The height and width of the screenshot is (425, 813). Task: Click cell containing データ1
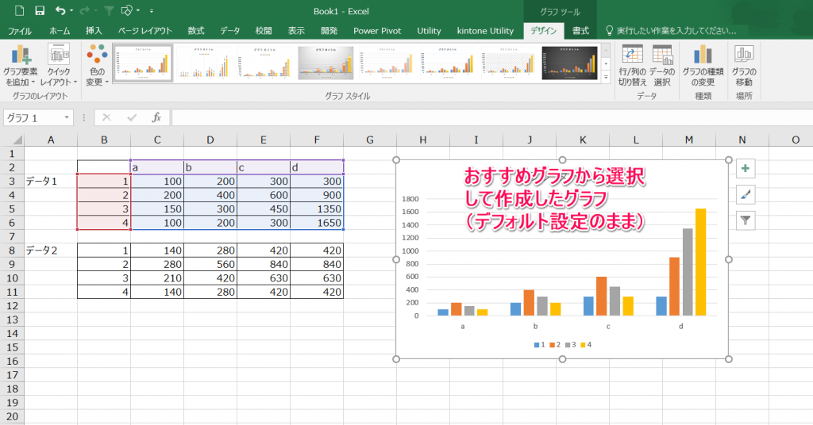(x=51, y=182)
